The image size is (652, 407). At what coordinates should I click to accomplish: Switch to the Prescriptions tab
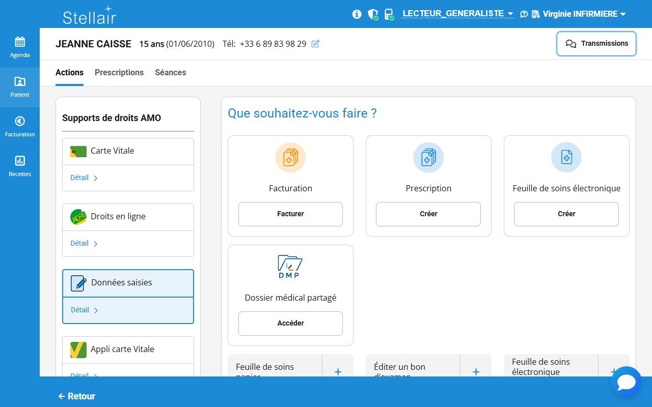[119, 72]
